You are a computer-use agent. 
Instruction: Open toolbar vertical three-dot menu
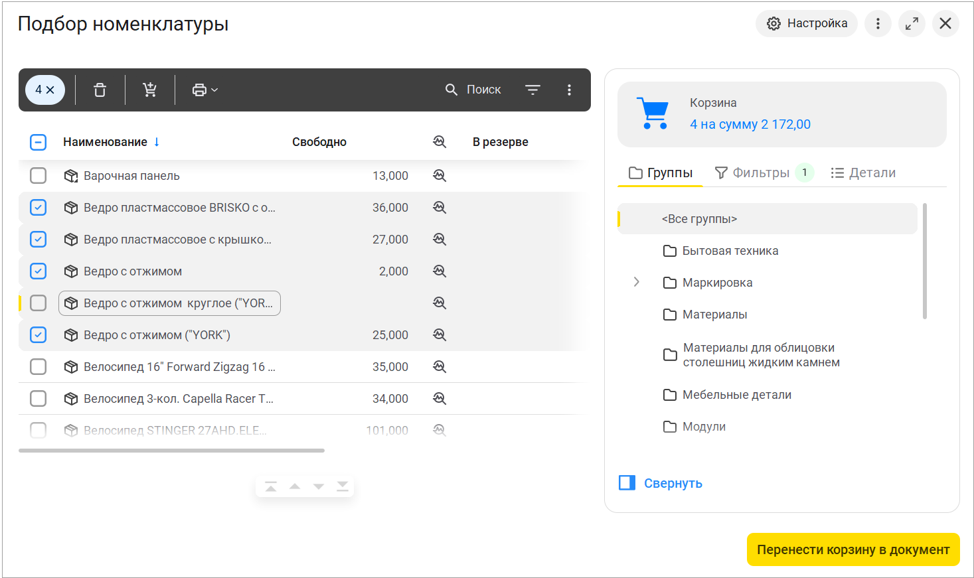click(x=569, y=90)
